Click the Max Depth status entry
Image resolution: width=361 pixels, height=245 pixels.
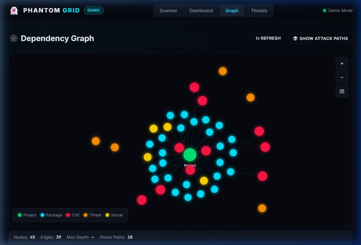[x=80, y=237]
